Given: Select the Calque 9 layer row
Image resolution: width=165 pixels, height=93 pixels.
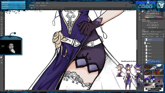Looking at the screenshot, I should point(153,43).
